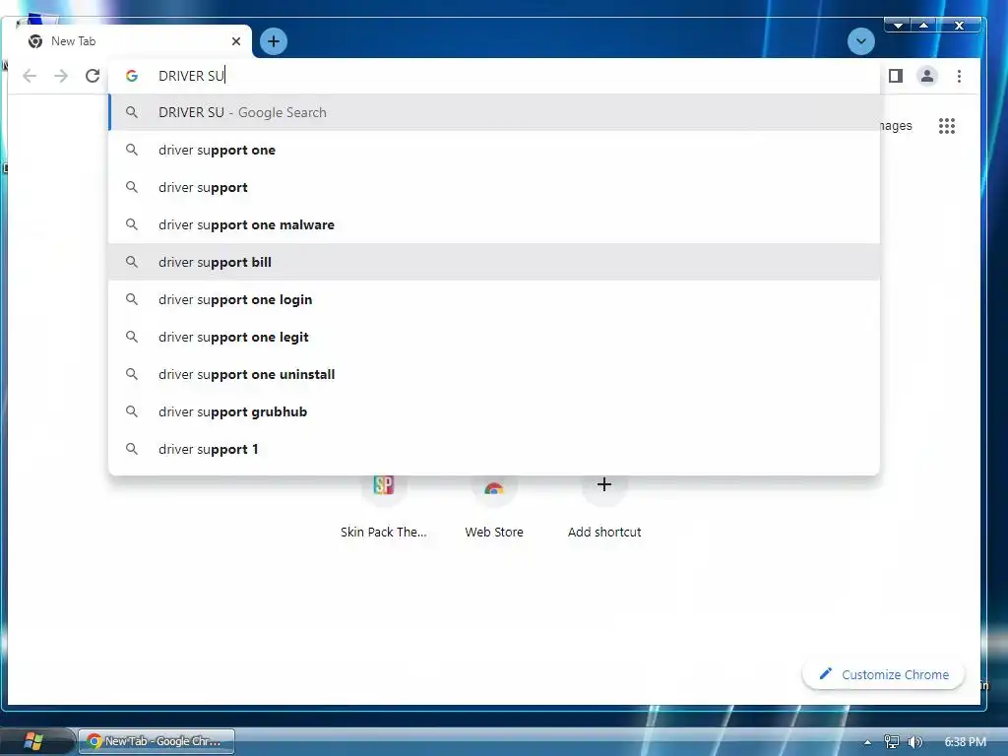The width and height of the screenshot is (1008, 756).
Task: Click the Google G icon in address bar
Action: tap(132, 76)
